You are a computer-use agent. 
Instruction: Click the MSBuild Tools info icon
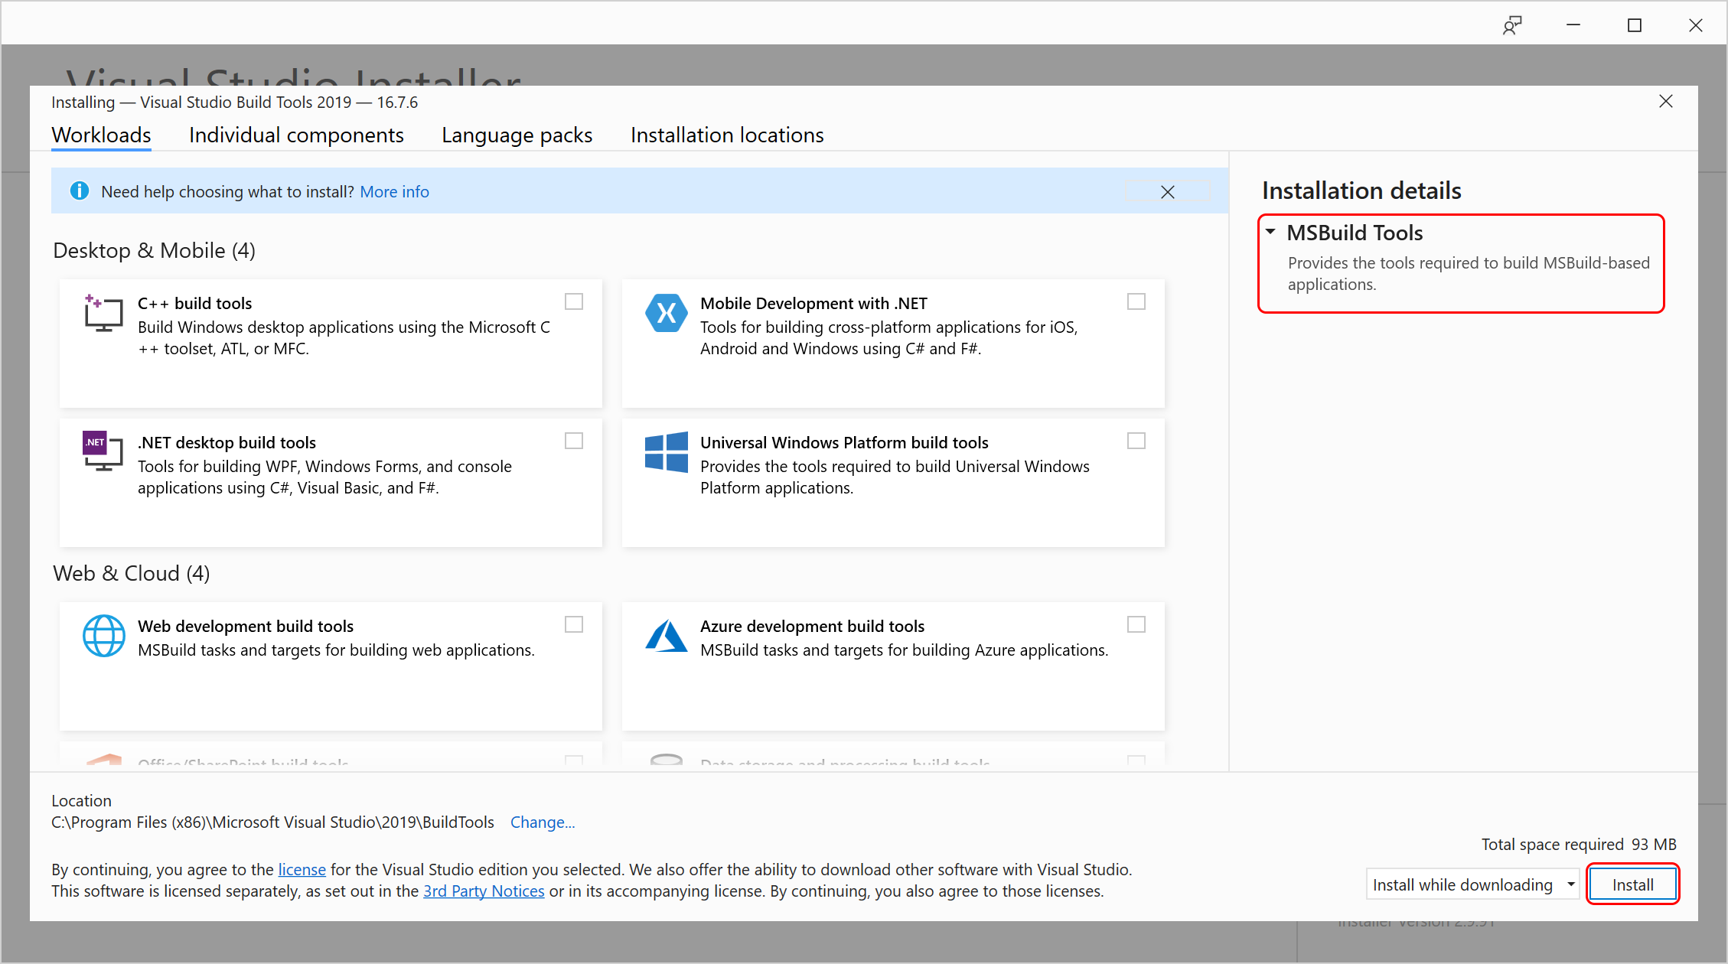pyautogui.click(x=1275, y=233)
